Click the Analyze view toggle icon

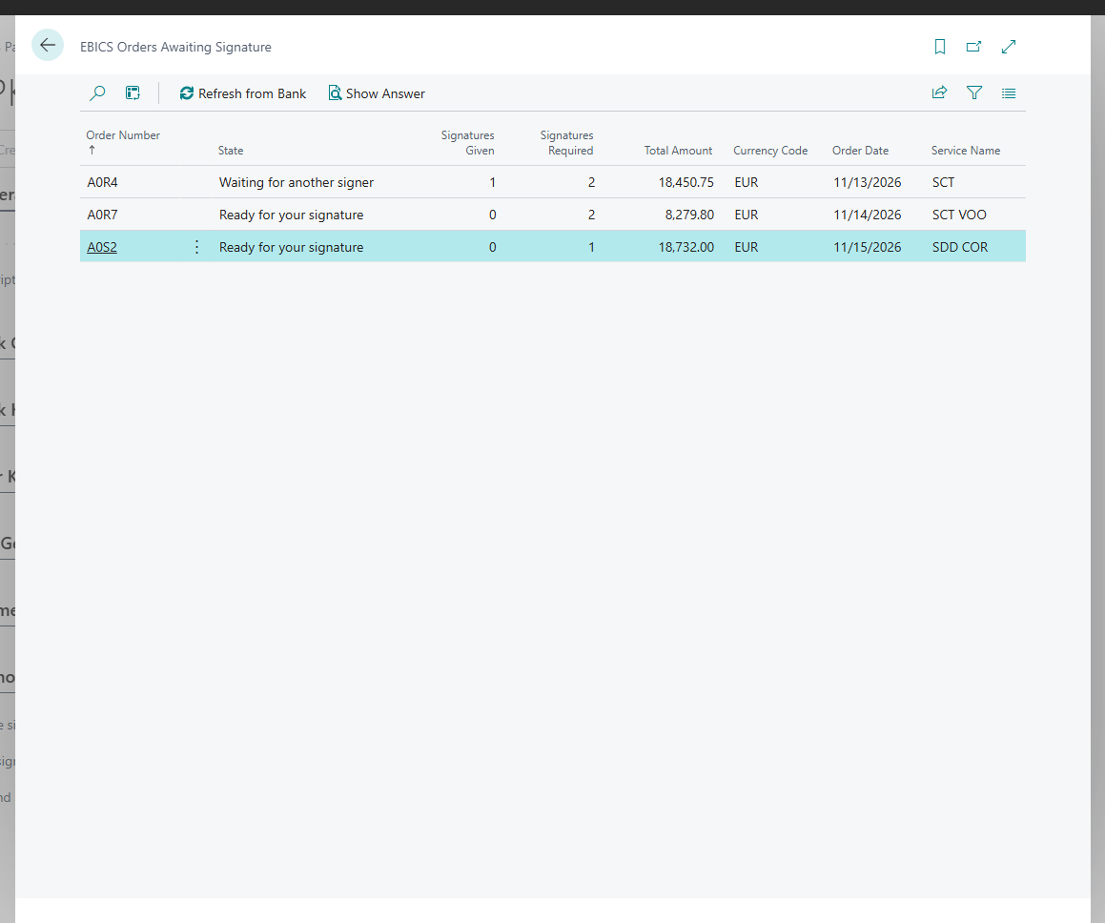(x=133, y=93)
